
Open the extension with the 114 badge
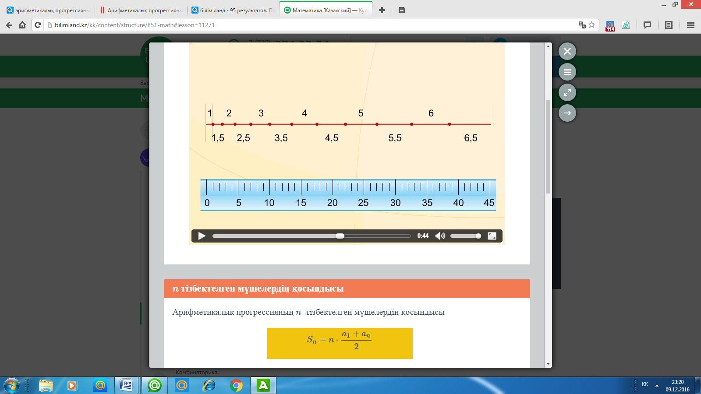pos(610,25)
